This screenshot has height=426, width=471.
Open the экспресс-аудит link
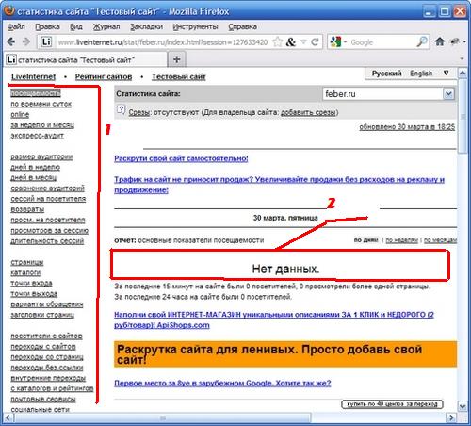coord(37,136)
